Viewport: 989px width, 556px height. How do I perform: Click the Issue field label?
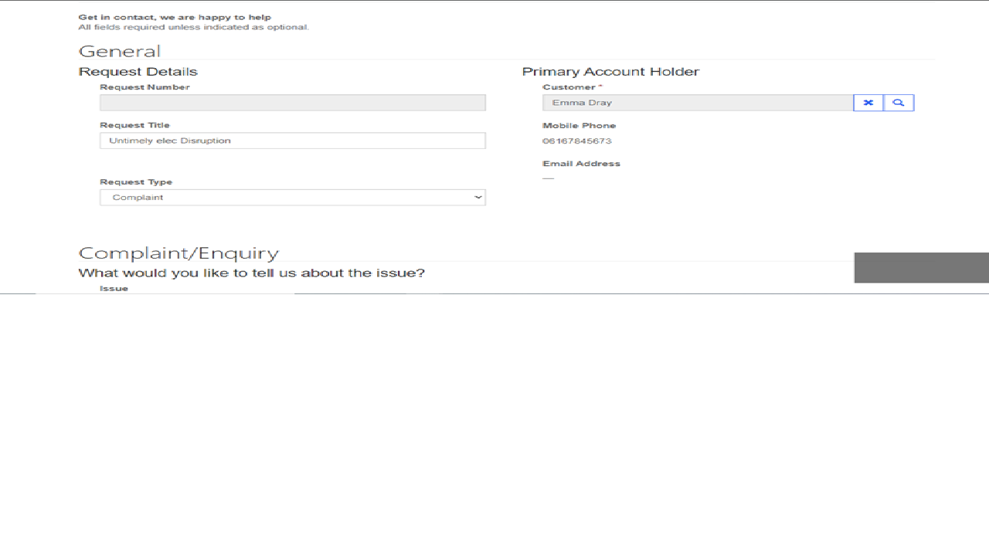coord(114,289)
